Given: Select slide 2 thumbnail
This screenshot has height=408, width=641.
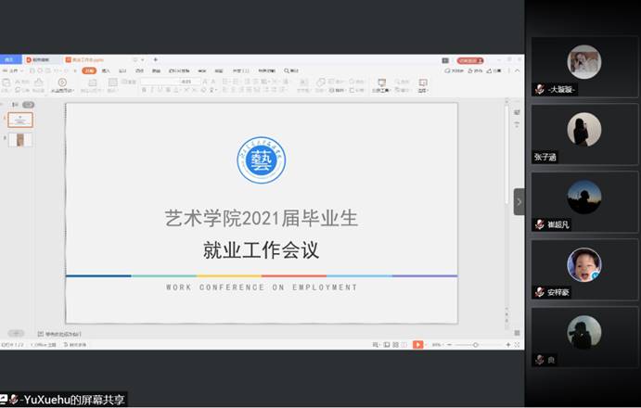Looking at the screenshot, I should 20,140.
